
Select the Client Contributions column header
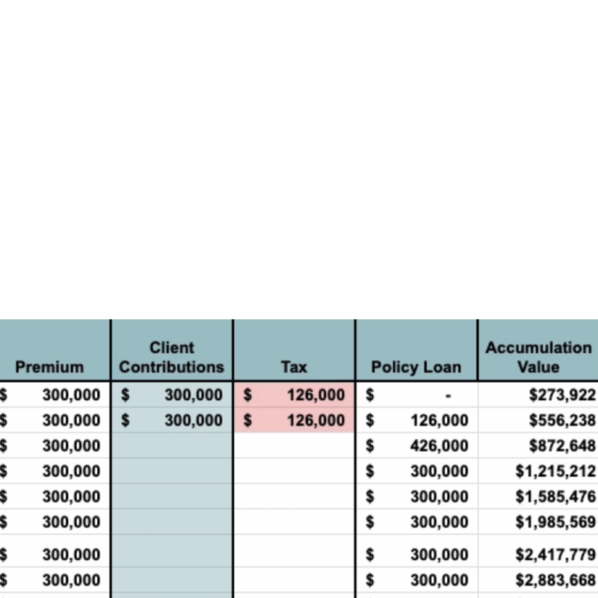click(x=172, y=350)
